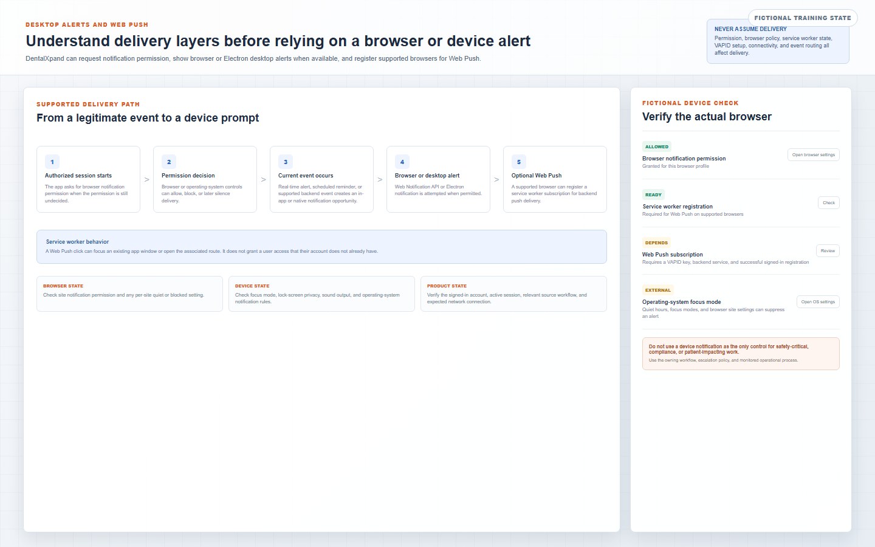
Task: Click the Check button for service worker registration
Action: (x=829, y=203)
